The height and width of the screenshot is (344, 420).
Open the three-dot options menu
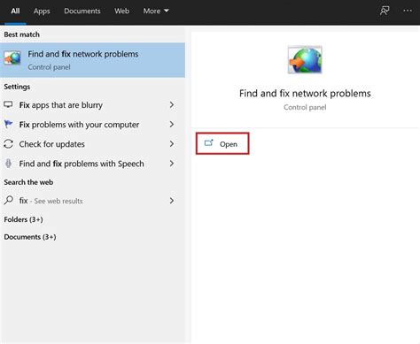(408, 11)
